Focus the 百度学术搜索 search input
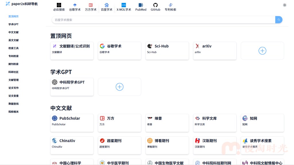Image resolution: width=294 pixels, height=165 pixels. pos(163,20)
